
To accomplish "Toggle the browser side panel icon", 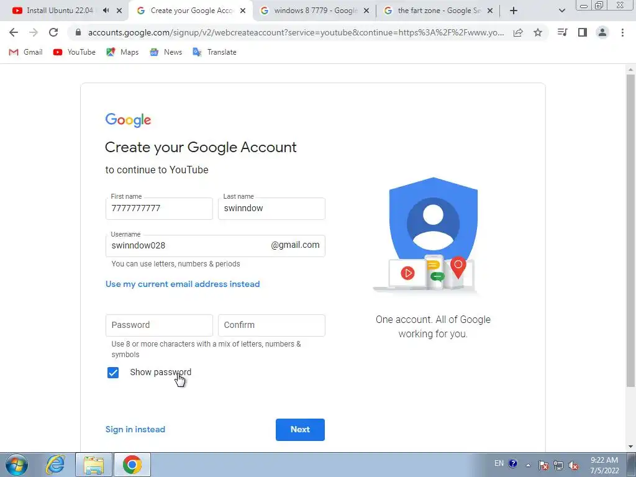I will (x=583, y=32).
